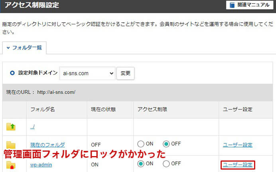The width and height of the screenshot is (276, 172).
Task: Select ON radio for 現在のフォルダ
Action: [x=141, y=144]
